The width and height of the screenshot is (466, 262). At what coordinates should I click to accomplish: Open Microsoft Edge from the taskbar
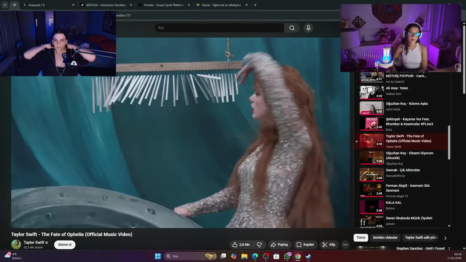(x=255, y=256)
